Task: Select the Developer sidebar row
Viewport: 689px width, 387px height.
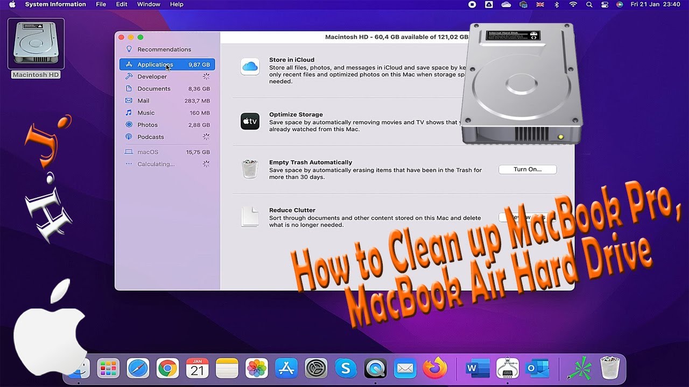Action: pos(167,76)
